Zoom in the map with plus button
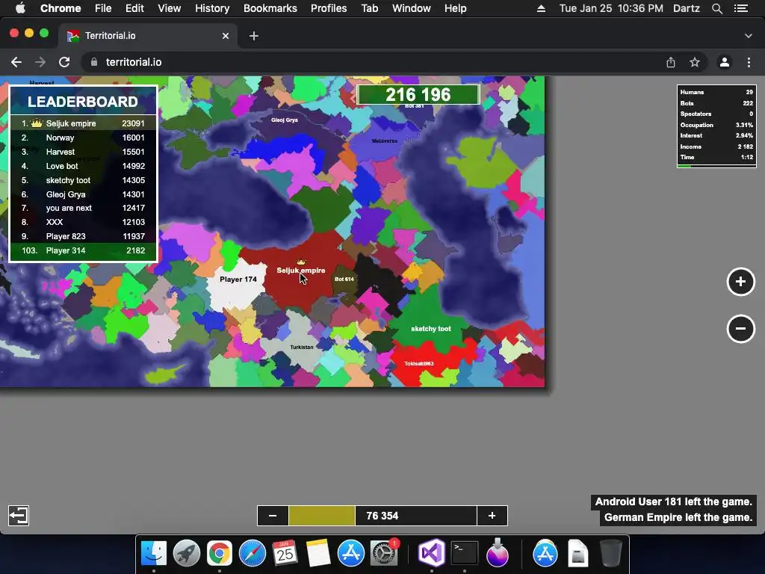The height and width of the screenshot is (574, 765). click(740, 282)
